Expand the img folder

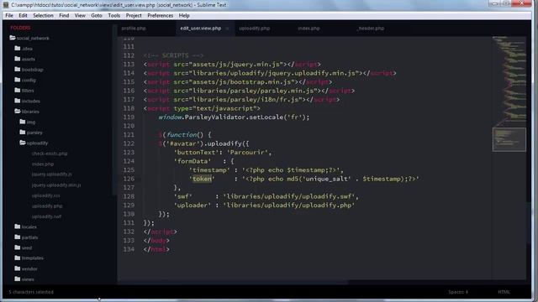[23, 122]
